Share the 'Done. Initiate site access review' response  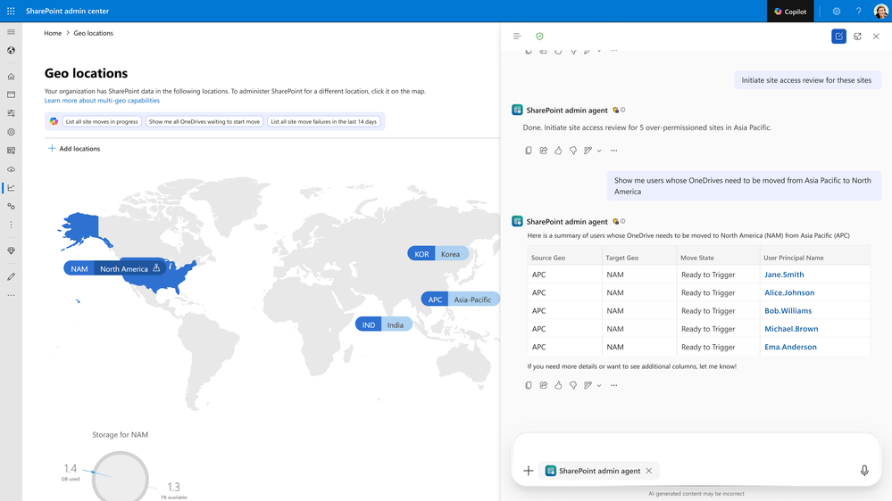(543, 151)
